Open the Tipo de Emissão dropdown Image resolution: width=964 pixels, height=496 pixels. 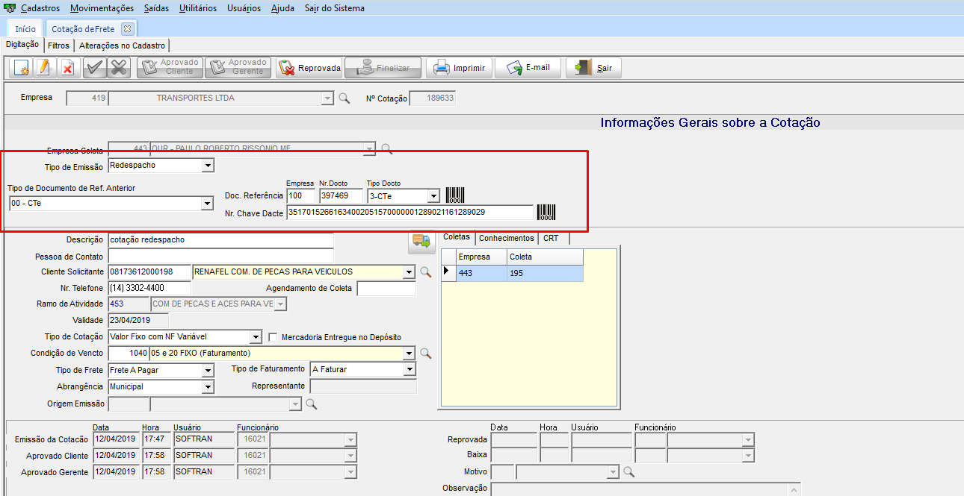[208, 166]
